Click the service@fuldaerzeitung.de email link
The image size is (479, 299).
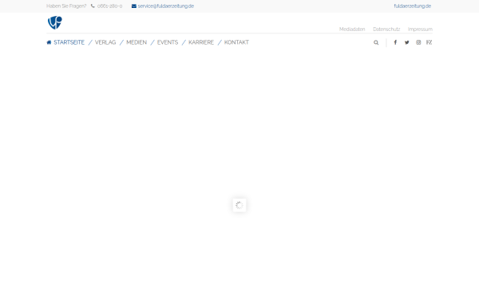point(166,6)
